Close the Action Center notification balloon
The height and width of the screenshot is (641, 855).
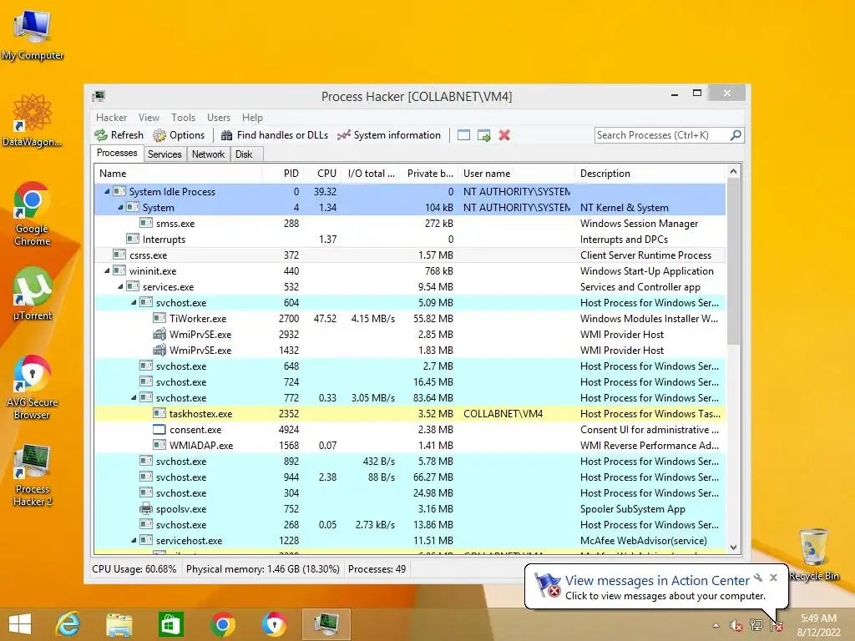pyautogui.click(x=773, y=578)
